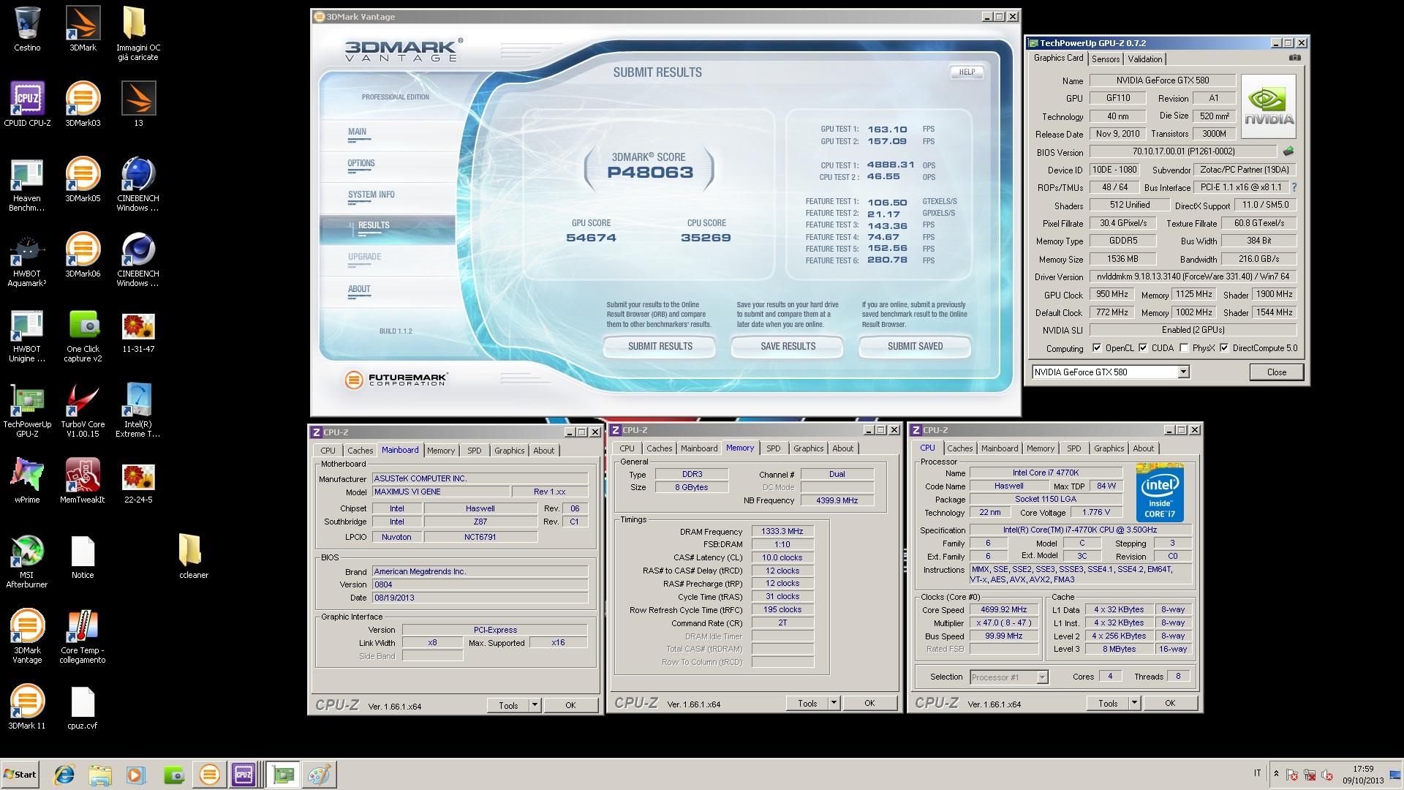Screen dimensions: 1404x790
Task: Open Intel(R) Extreme Tuning shortcut
Action: 138,410
